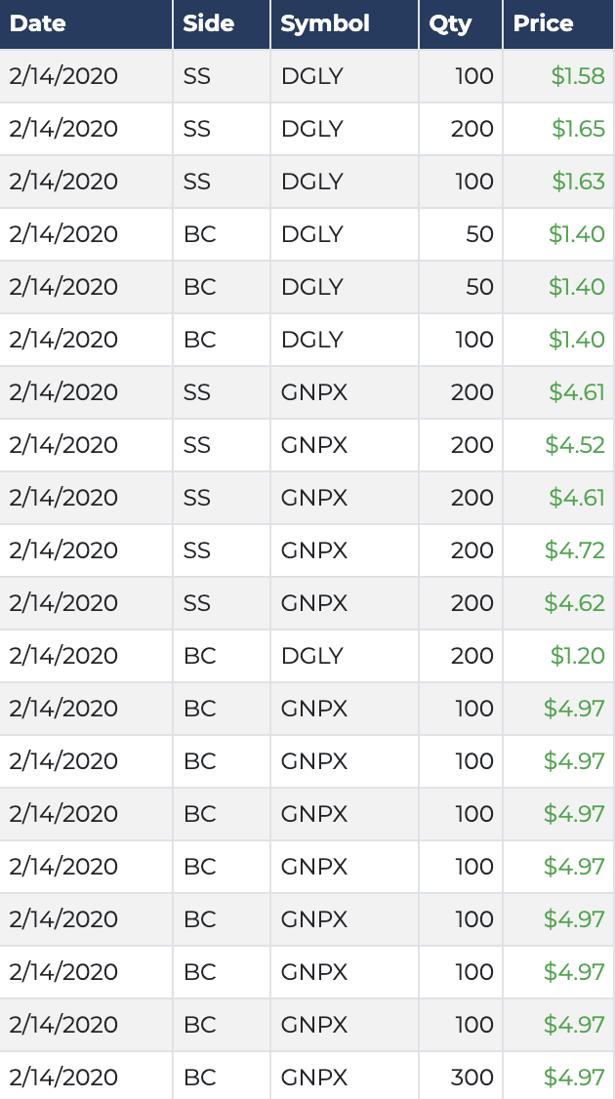Select GNPX symbol in the 300 quantity row
615x1099 pixels.
pos(314,1078)
